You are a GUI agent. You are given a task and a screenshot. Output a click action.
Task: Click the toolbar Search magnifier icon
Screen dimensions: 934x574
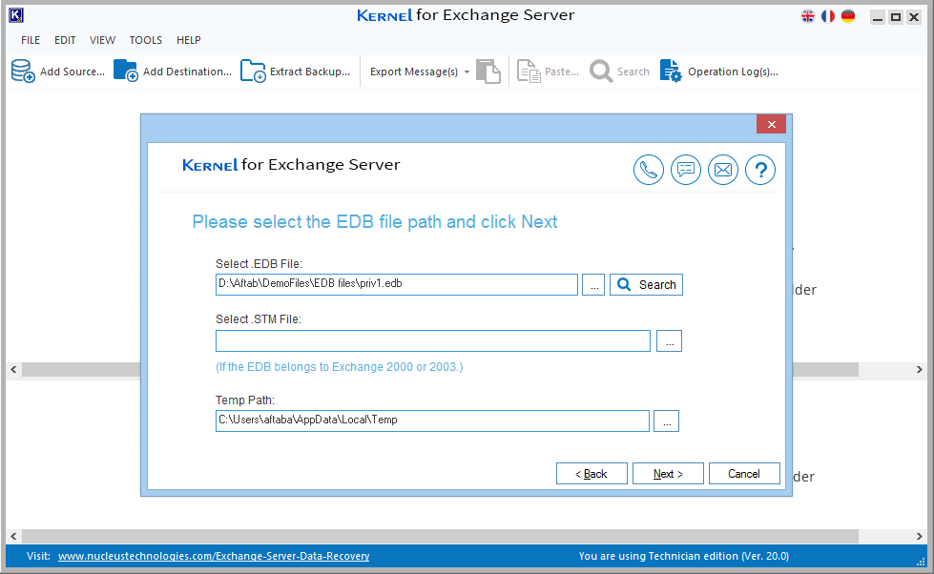coord(601,72)
